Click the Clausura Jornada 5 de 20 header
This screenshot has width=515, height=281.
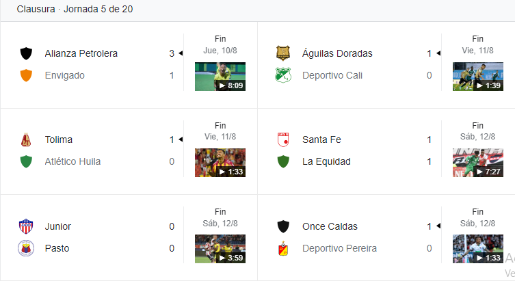point(76,10)
